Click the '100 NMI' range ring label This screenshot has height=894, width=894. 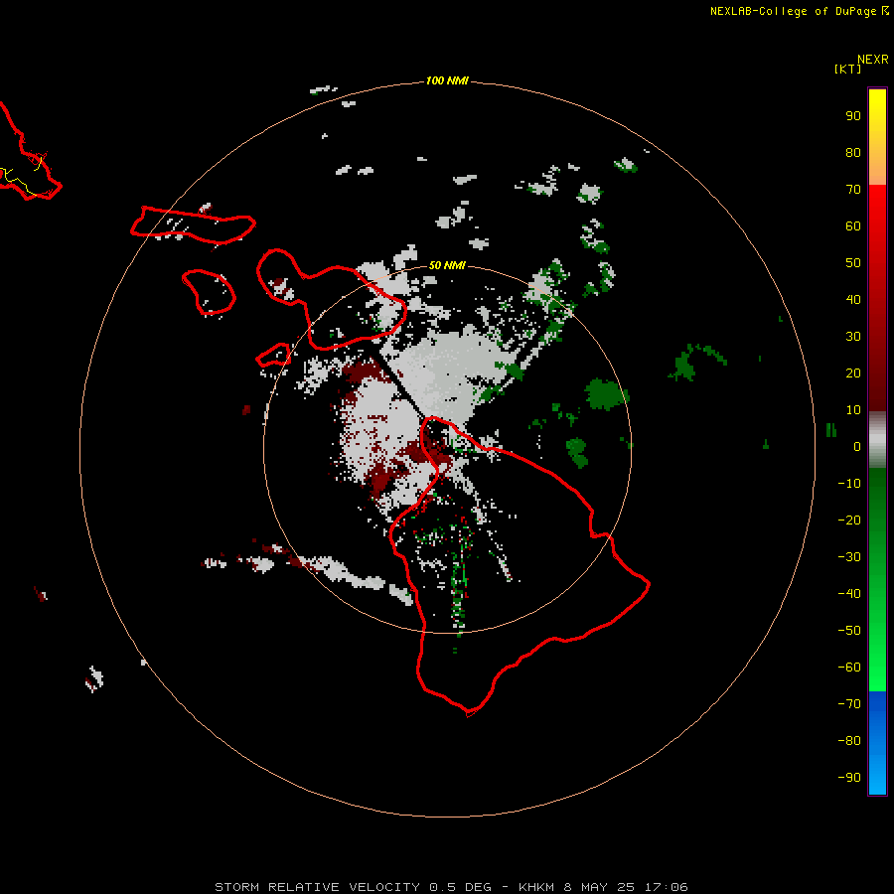447,81
